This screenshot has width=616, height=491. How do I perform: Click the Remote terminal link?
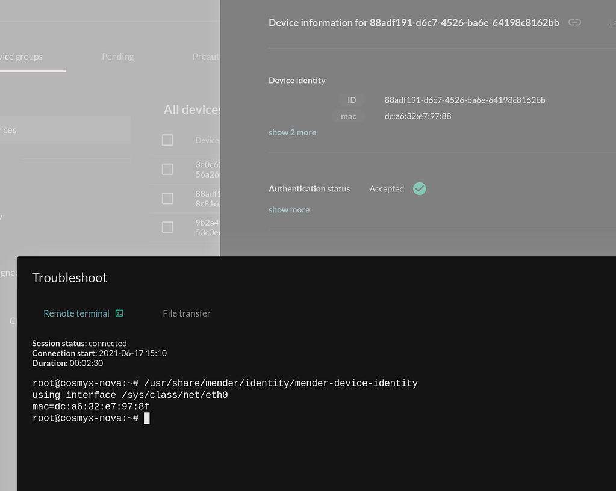point(76,313)
